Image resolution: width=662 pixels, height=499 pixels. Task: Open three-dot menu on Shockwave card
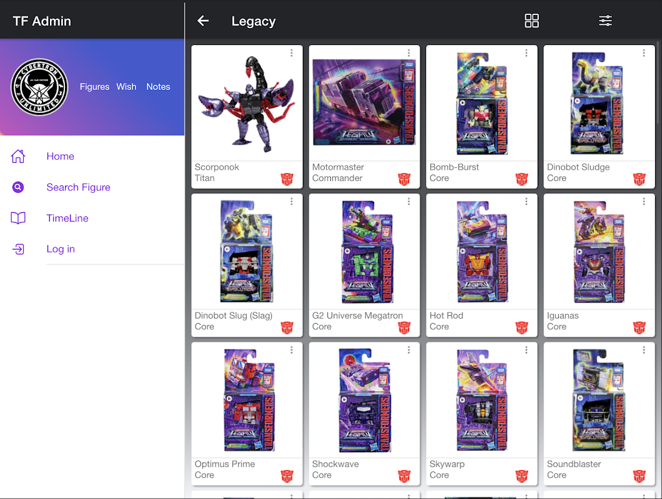pos(408,350)
